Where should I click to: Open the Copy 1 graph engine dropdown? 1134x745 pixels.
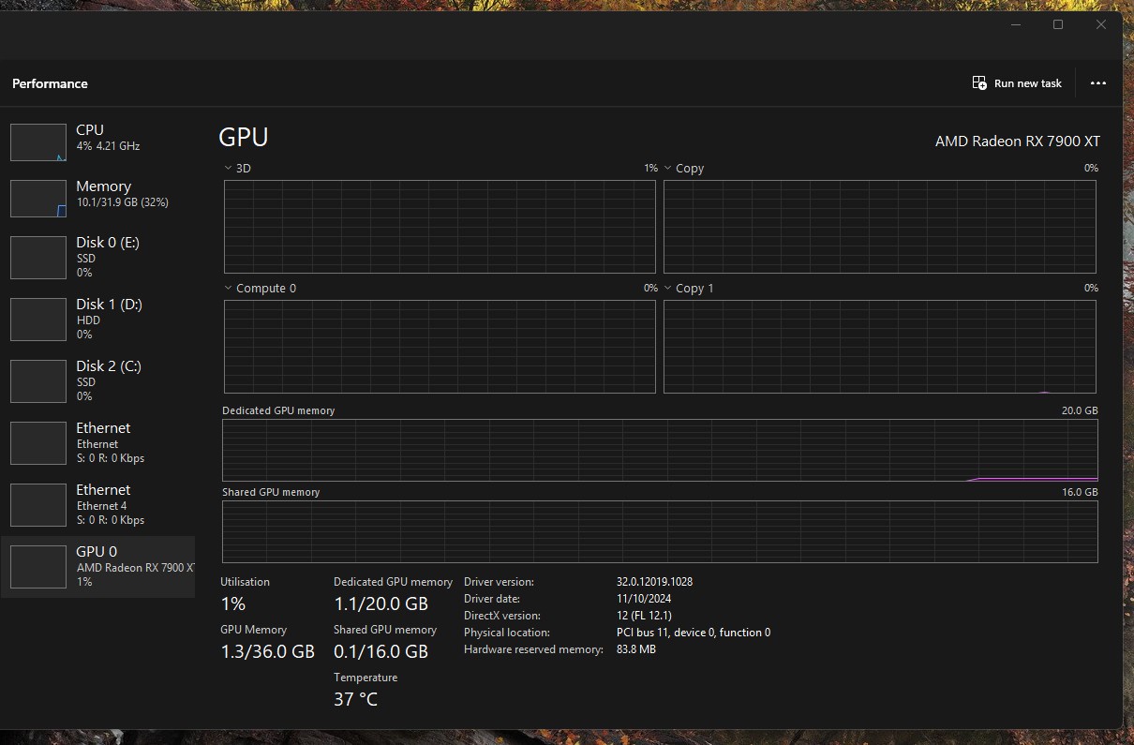[668, 289]
